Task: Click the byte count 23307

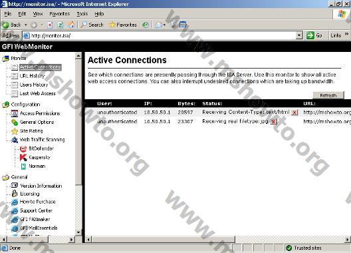Action: click(185, 121)
